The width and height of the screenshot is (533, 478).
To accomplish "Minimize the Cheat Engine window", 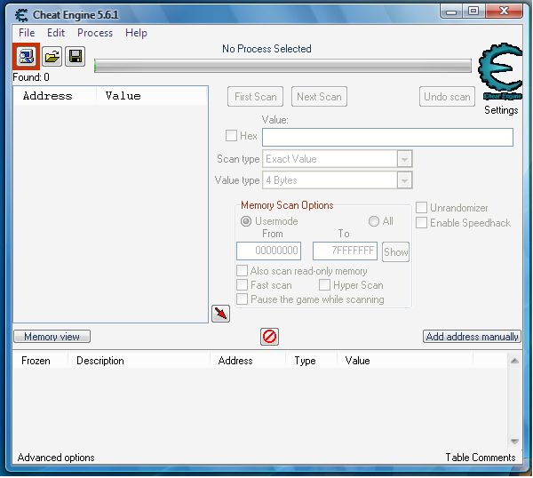I will 451,12.
